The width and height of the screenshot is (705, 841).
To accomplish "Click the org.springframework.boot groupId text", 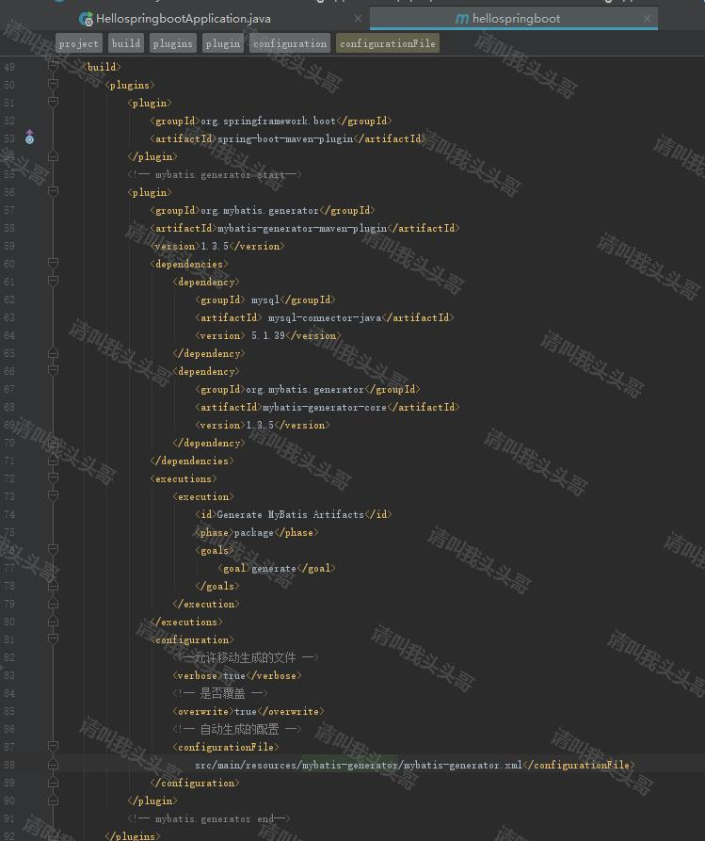I will click(268, 121).
